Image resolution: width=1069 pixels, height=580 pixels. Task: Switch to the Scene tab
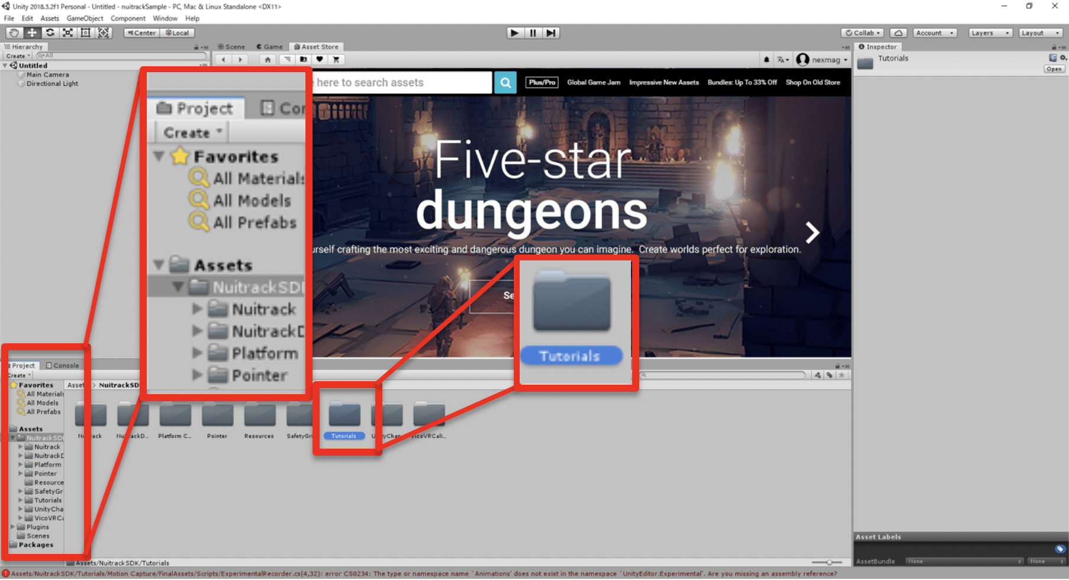(231, 47)
